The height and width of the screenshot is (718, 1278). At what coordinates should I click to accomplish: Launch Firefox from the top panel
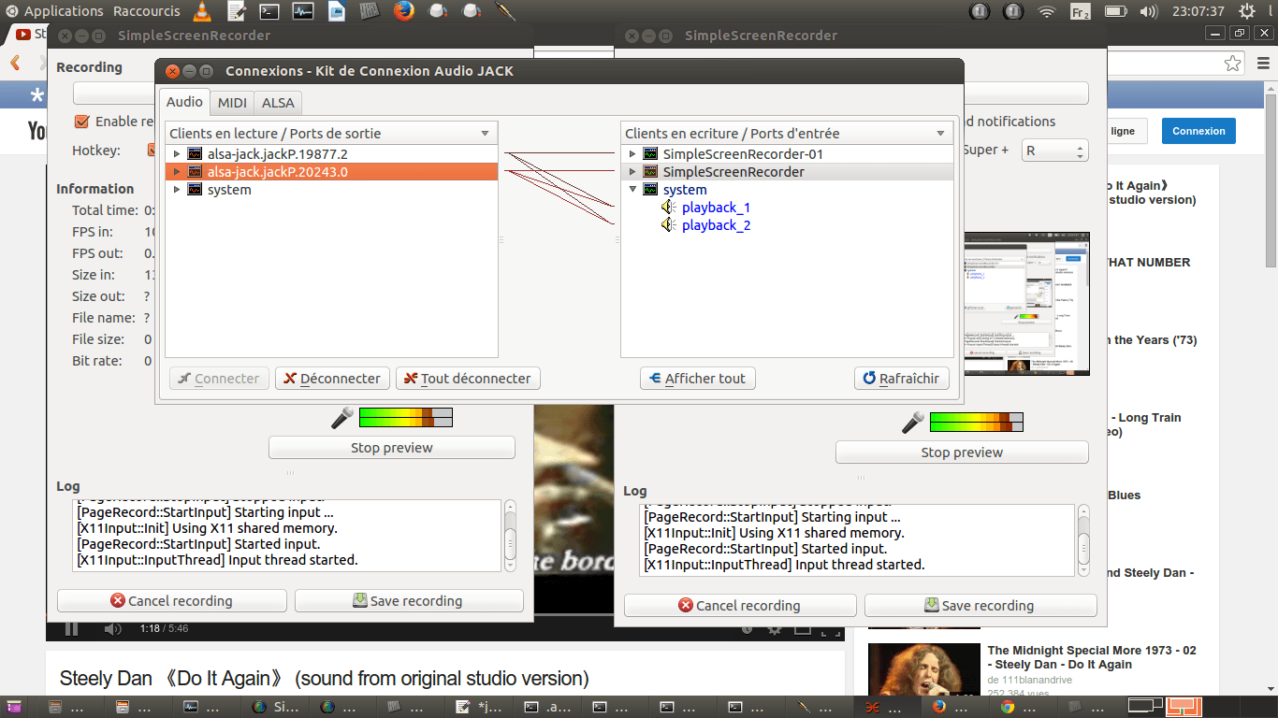click(x=404, y=11)
